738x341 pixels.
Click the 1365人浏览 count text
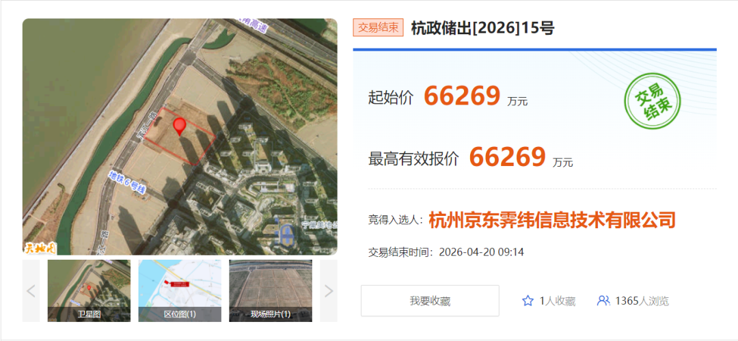(x=642, y=301)
